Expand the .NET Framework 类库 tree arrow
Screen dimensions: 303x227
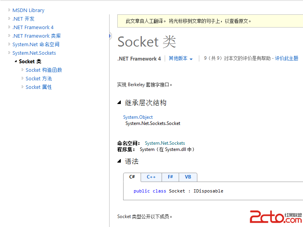[x=9, y=36]
